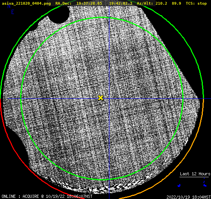Click the RA,Dec: label in the header
The width and height of the screenshot is (211, 199).
click(x=63, y=3)
